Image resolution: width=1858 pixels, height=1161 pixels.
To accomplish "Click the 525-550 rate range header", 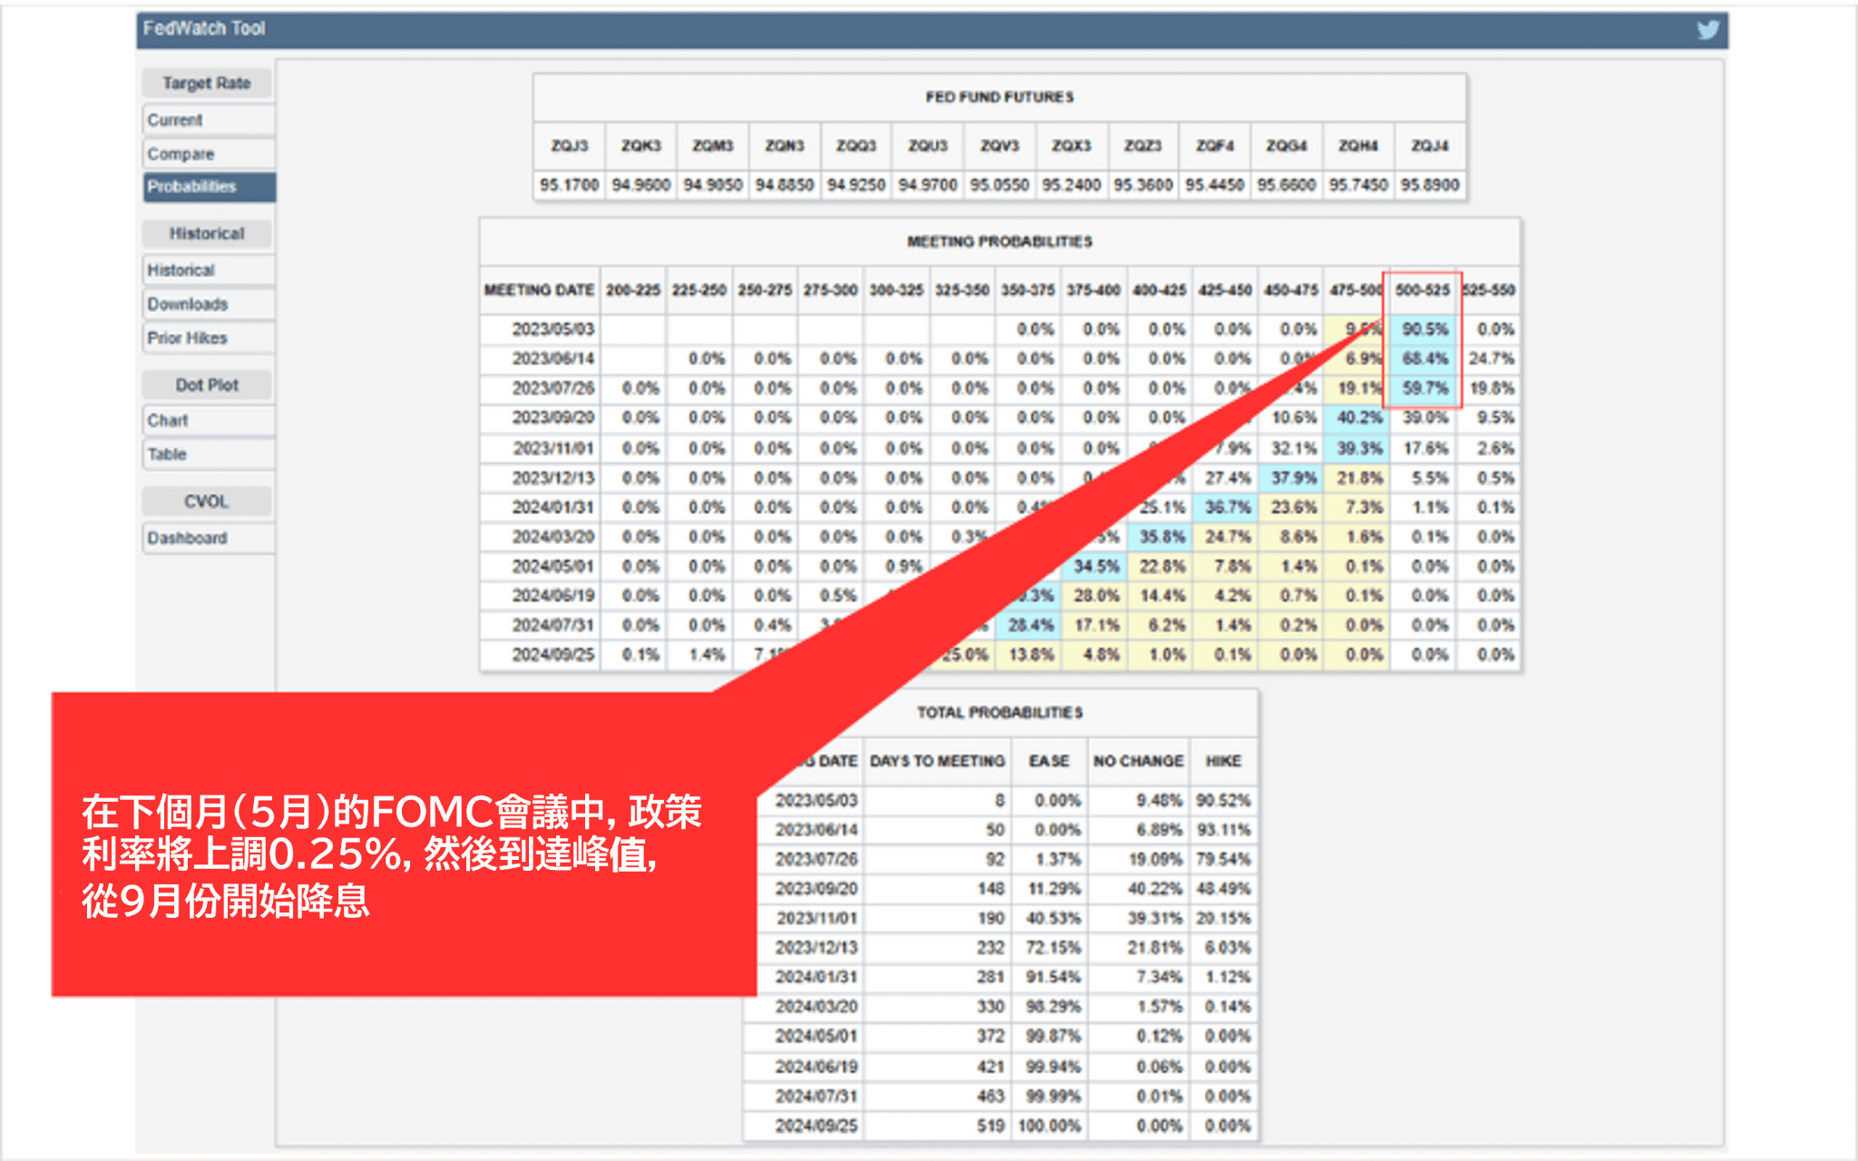I will [1489, 290].
